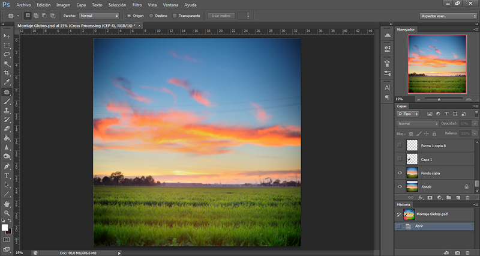Open the tool preset picker arrow

(x=18, y=16)
